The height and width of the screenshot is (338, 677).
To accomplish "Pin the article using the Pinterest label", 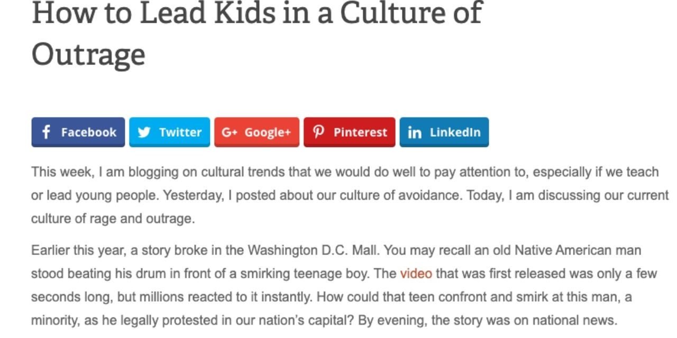I will coord(360,132).
